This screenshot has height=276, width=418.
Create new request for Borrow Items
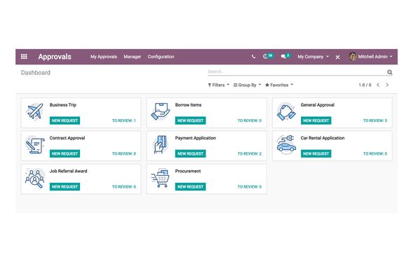tap(190, 120)
